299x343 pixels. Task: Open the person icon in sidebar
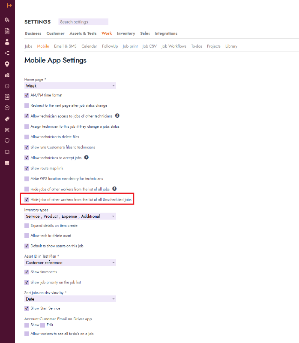pyautogui.click(x=7, y=42)
